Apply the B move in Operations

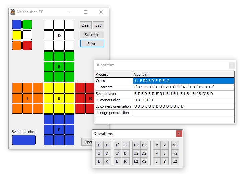(107, 145)
